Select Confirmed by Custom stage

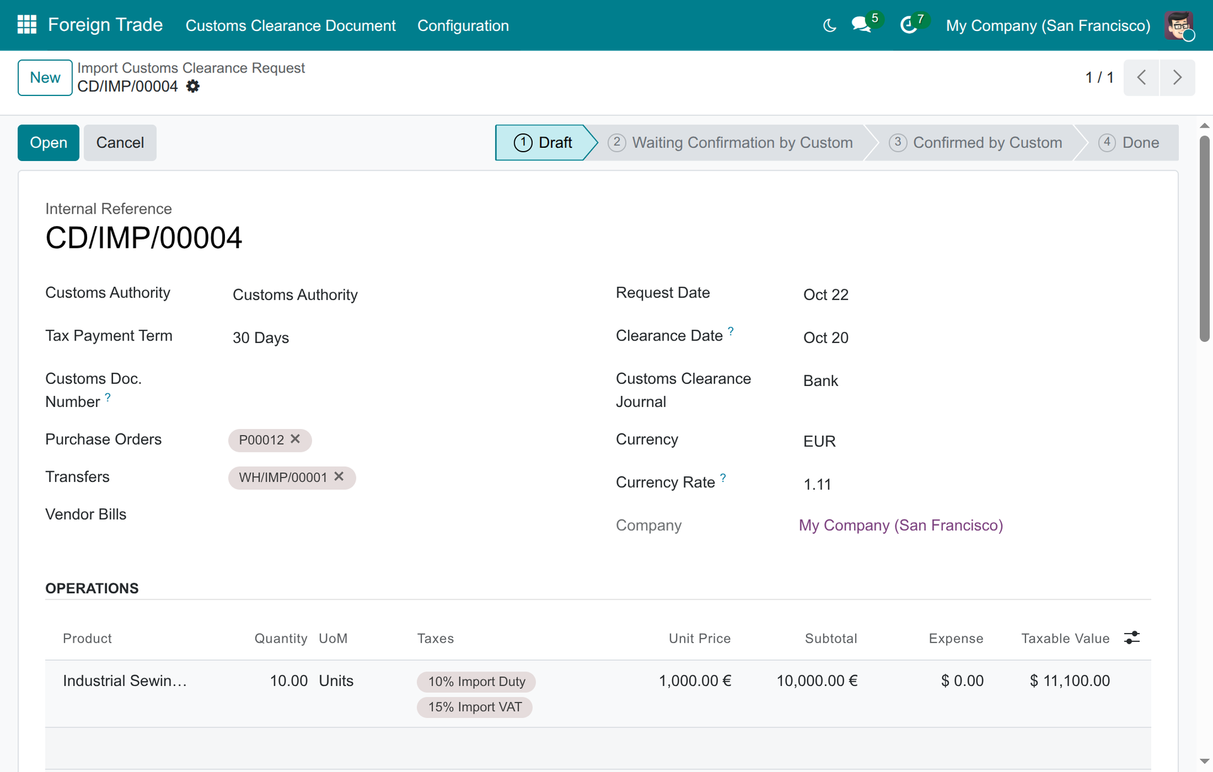click(x=976, y=143)
